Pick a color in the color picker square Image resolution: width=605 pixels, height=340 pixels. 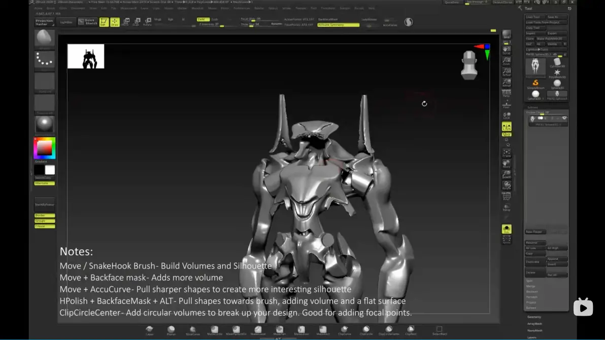click(x=44, y=148)
